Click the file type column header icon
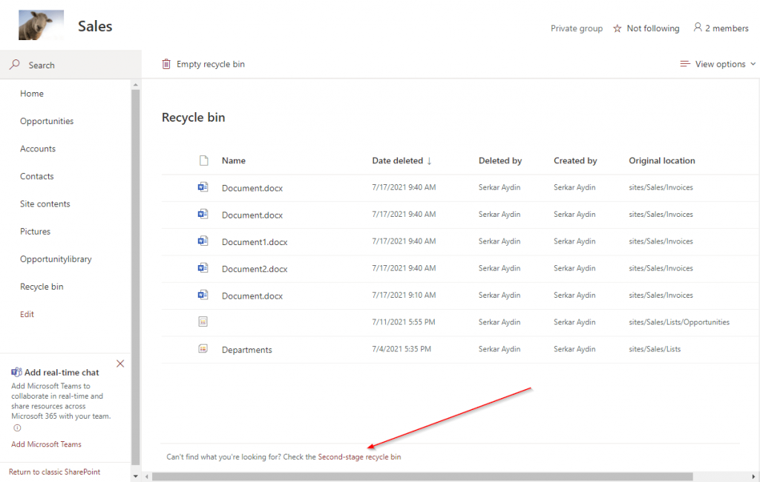The width and height of the screenshot is (760, 482). tap(203, 160)
